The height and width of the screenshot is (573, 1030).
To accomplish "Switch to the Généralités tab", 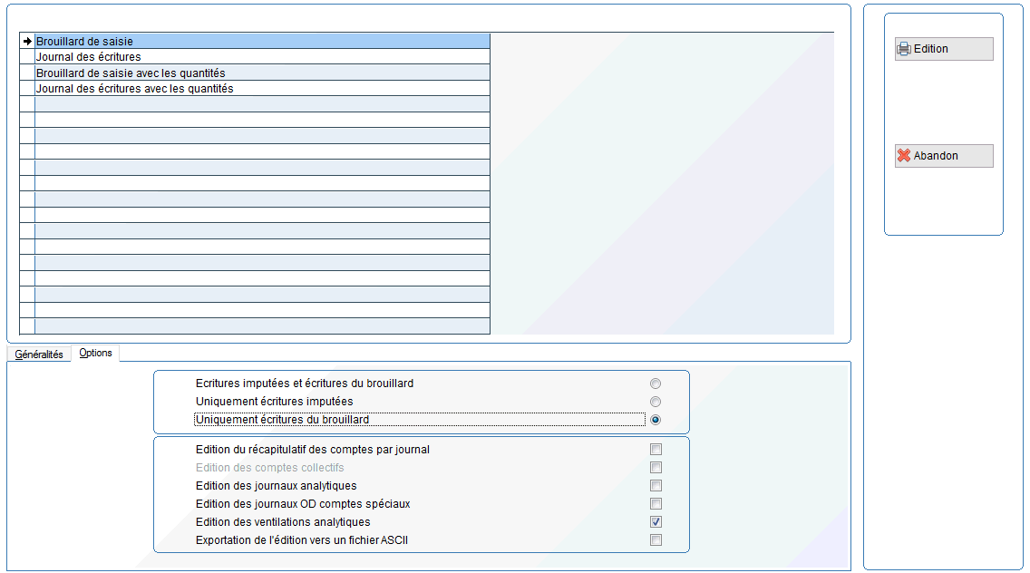I will [x=39, y=354].
